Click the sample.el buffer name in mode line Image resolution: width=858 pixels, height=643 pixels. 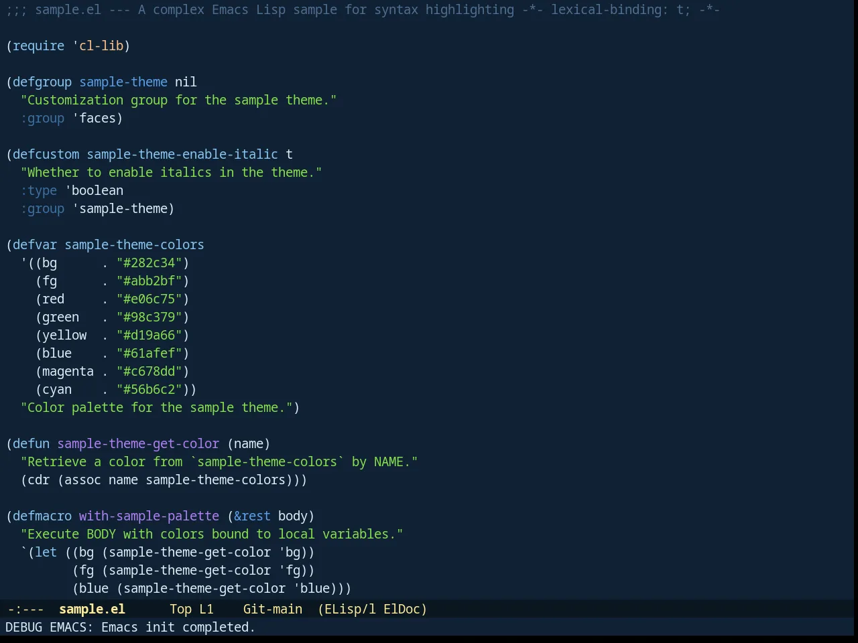pyautogui.click(x=92, y=609)
